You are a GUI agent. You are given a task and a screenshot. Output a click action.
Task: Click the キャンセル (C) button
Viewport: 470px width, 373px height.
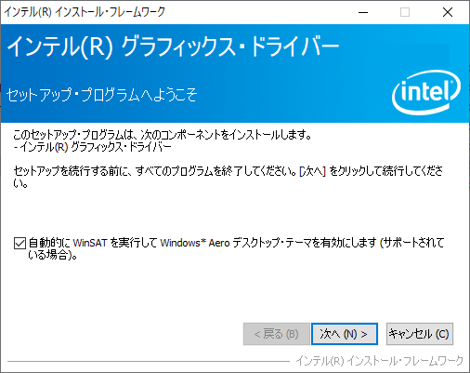click(420, 334)
